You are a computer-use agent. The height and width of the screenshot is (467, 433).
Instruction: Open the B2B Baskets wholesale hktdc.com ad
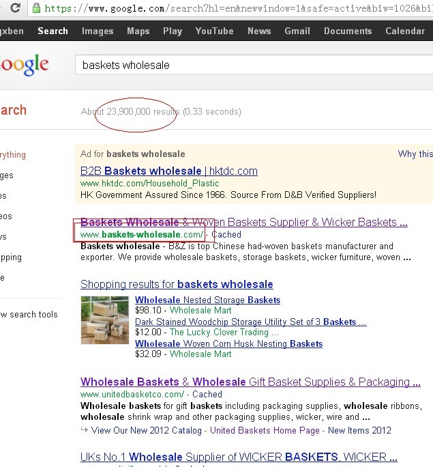169,171
